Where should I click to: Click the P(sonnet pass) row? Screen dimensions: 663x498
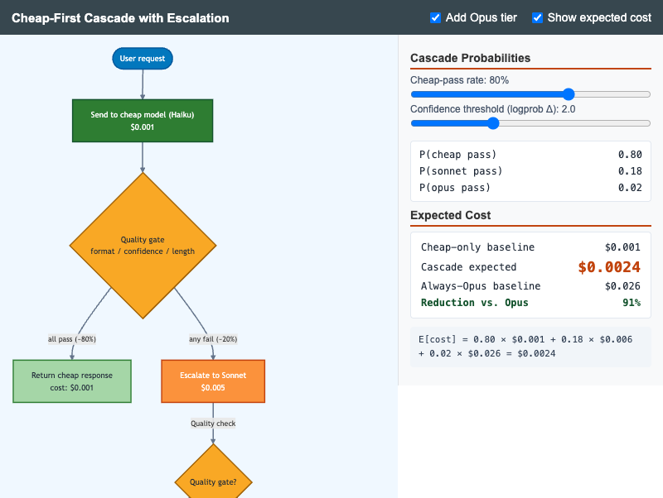click(x=530, y=171)
